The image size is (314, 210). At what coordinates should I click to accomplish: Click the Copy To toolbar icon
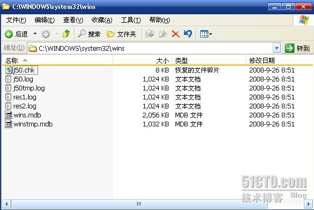coord(163,34)
